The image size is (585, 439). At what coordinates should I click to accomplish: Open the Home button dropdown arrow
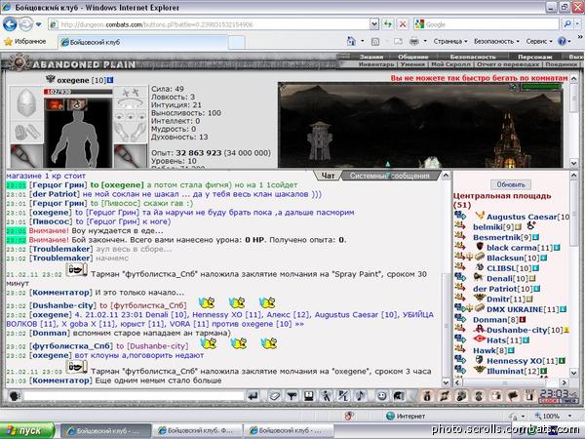363,41
